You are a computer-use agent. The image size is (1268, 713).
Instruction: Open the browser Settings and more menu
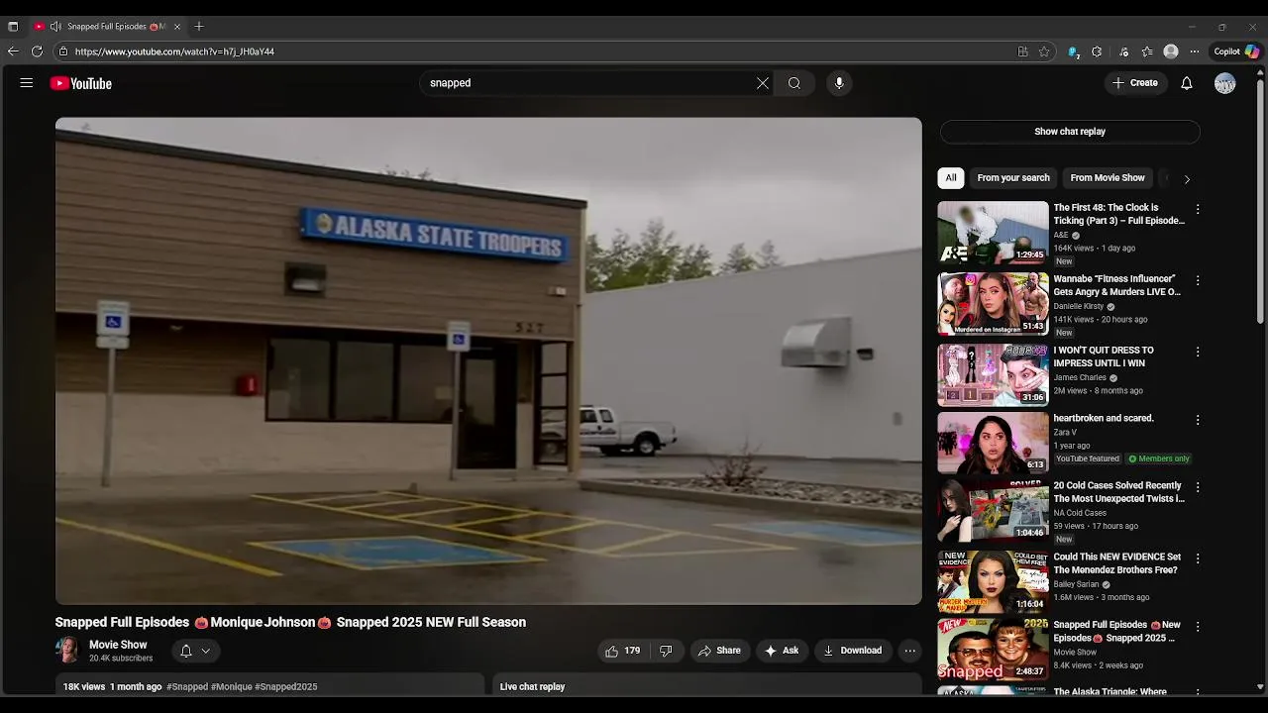pyautogui.click(x=1195, y=51)
